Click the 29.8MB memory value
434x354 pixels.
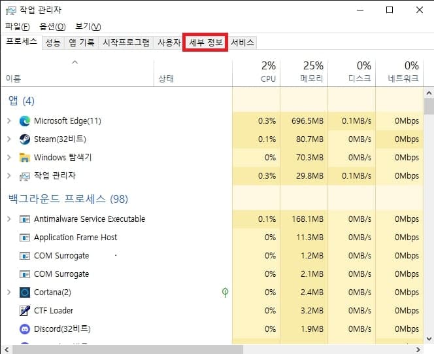(x=309, y=175)
